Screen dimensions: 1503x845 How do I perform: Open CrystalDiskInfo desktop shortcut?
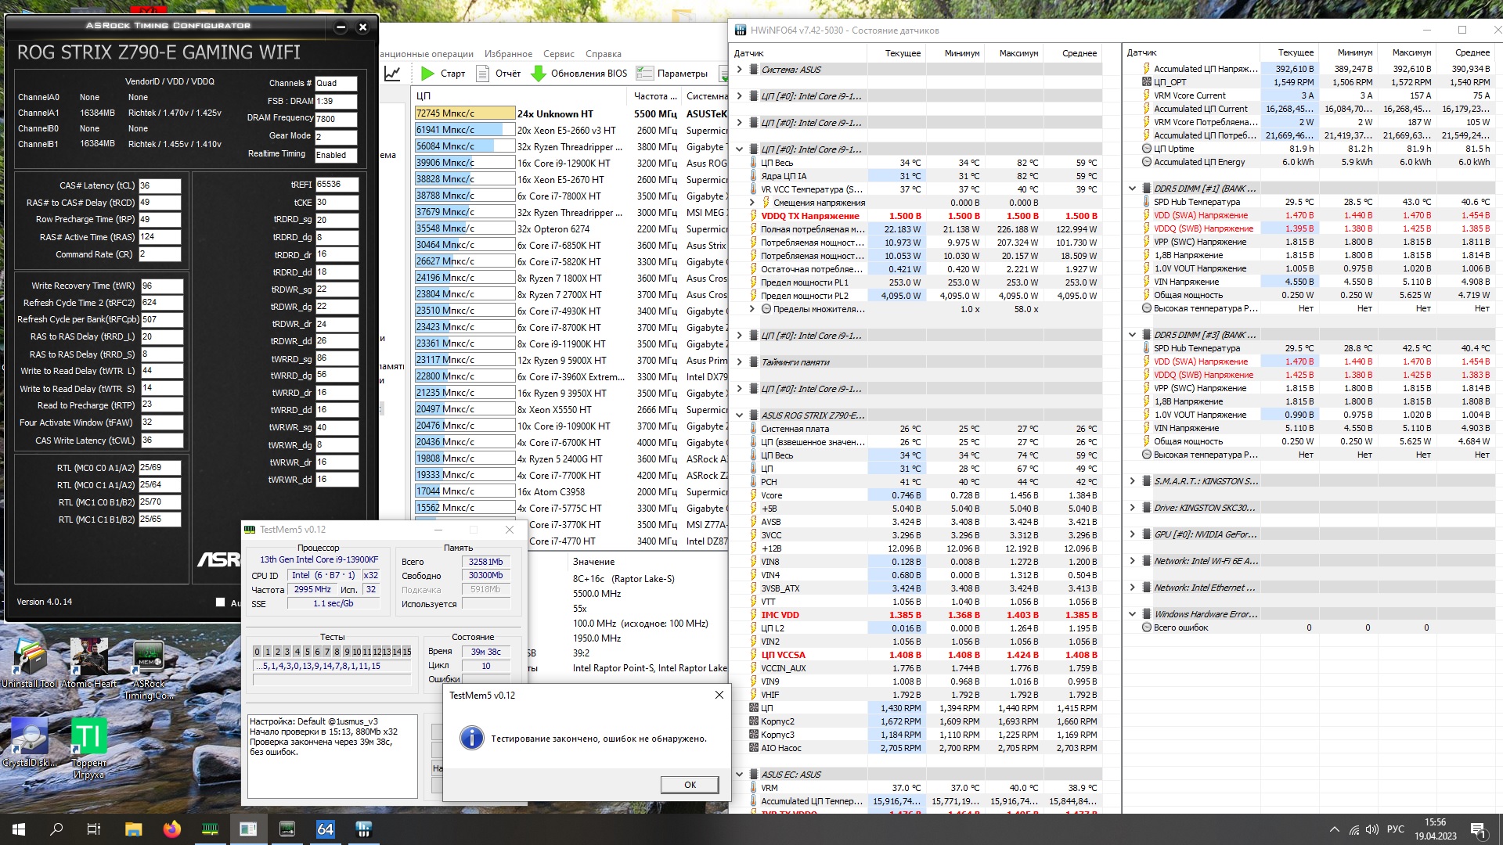(x=30, y=737)
